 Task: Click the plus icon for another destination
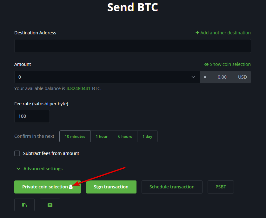tap(197, 33)
